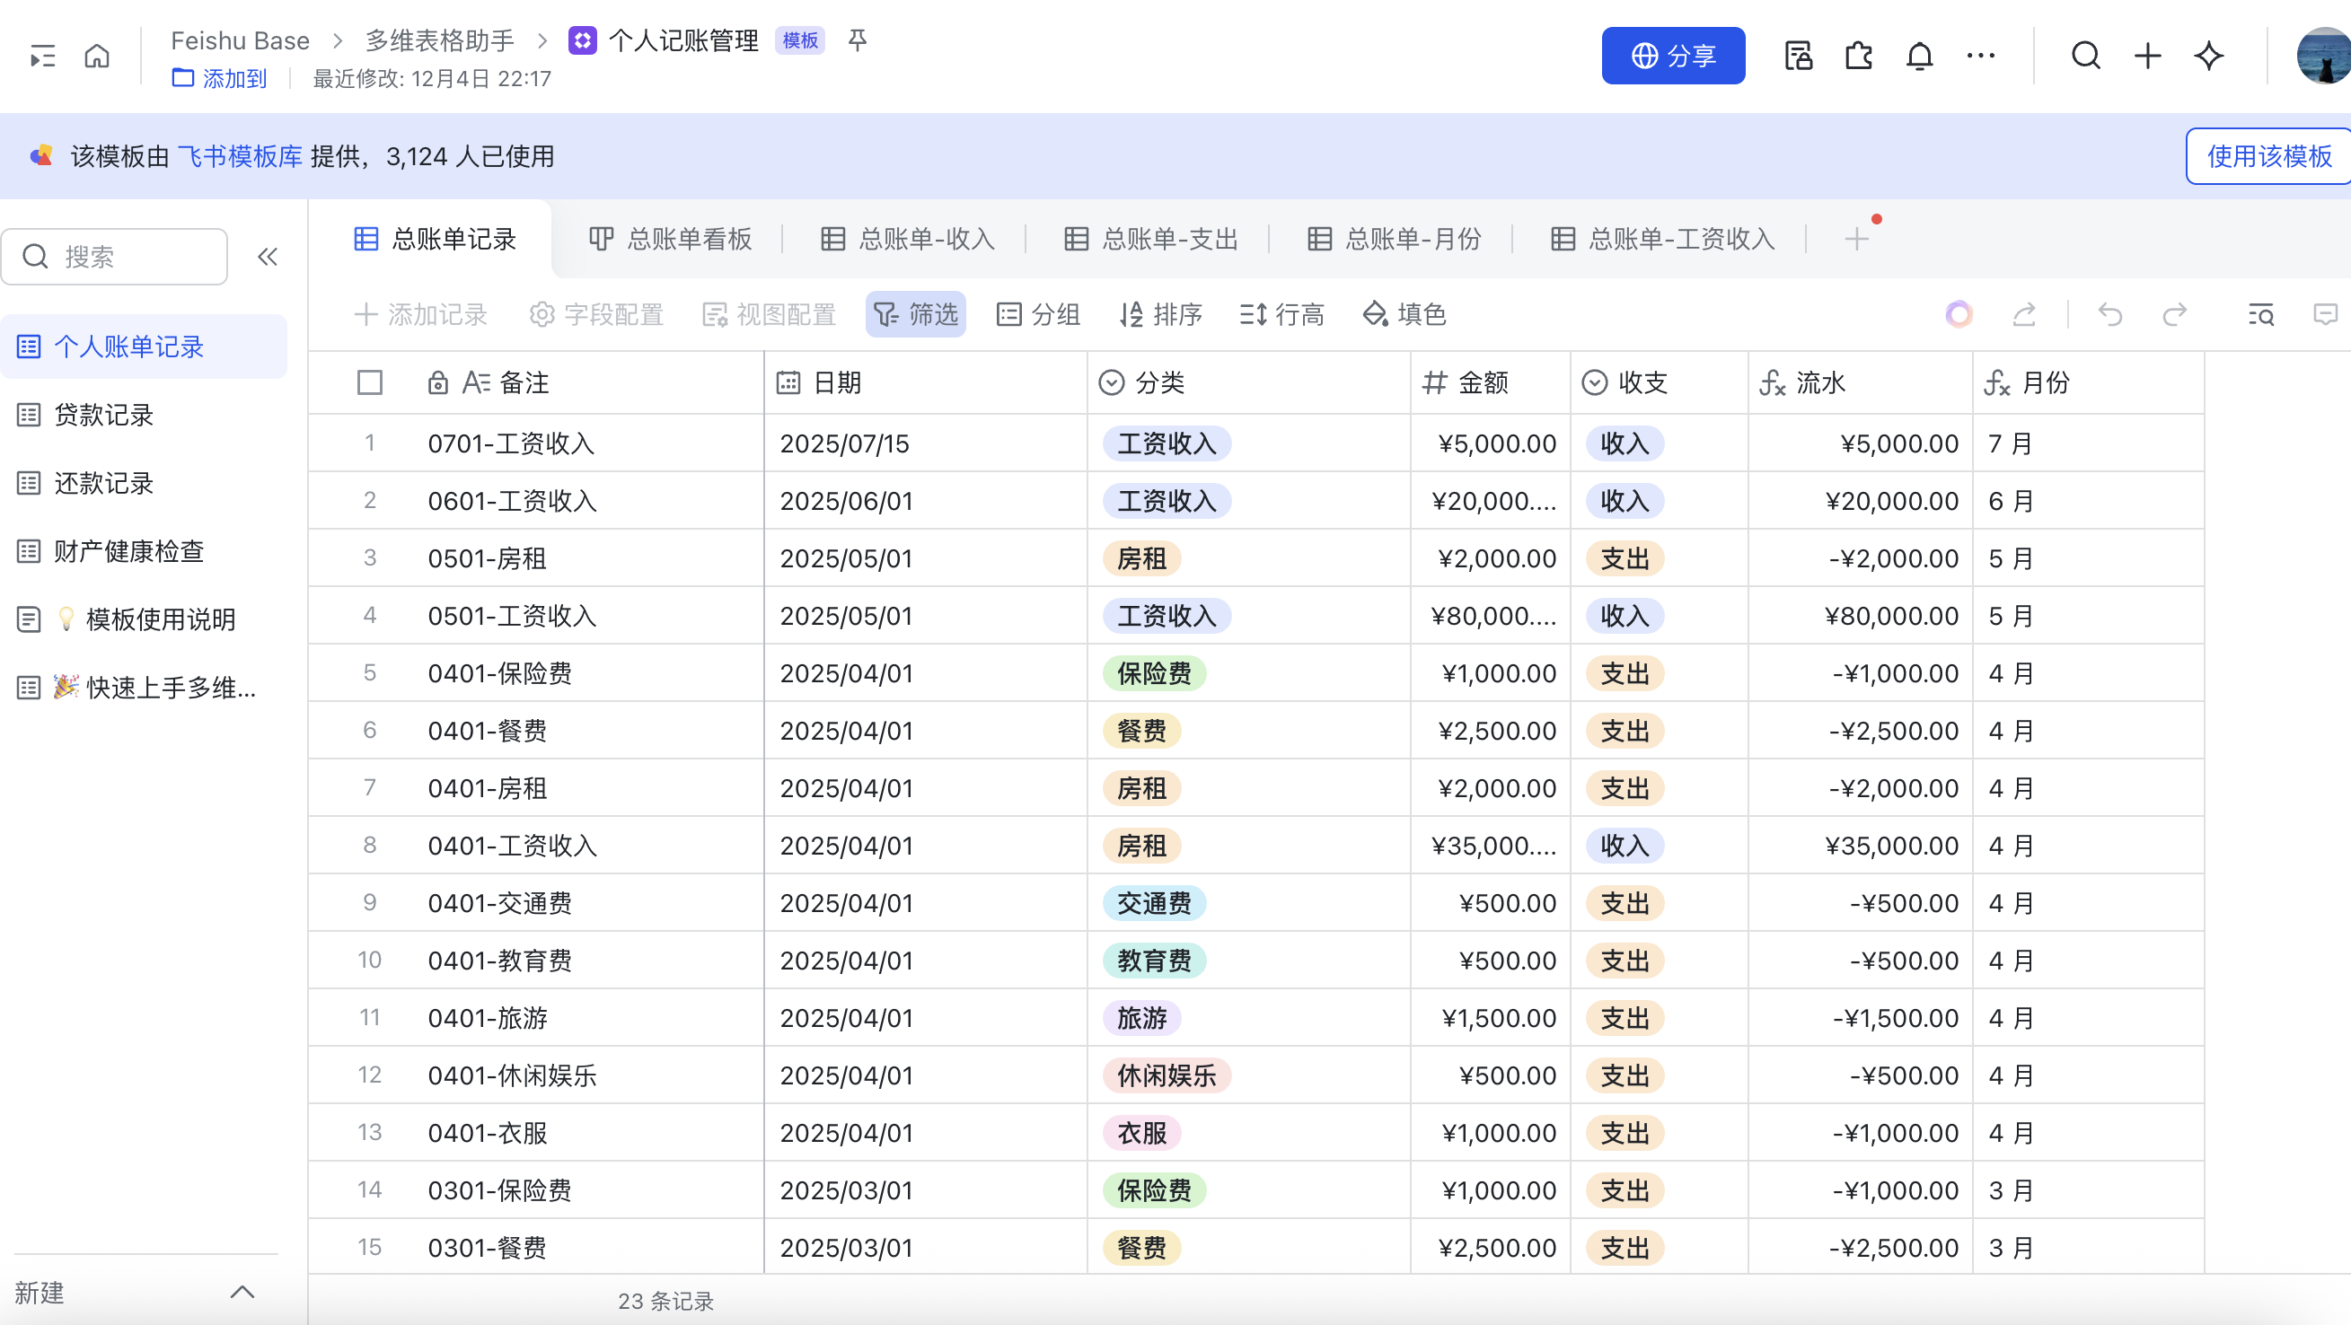Switch to 总账单看板 tab
Screen dimensions: 2351x1325
(671, 239)
